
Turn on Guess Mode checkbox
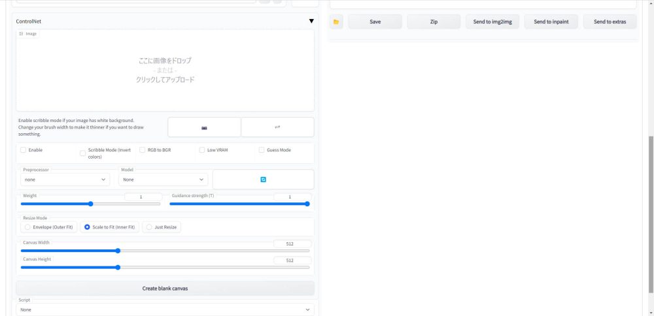(262, 150)
